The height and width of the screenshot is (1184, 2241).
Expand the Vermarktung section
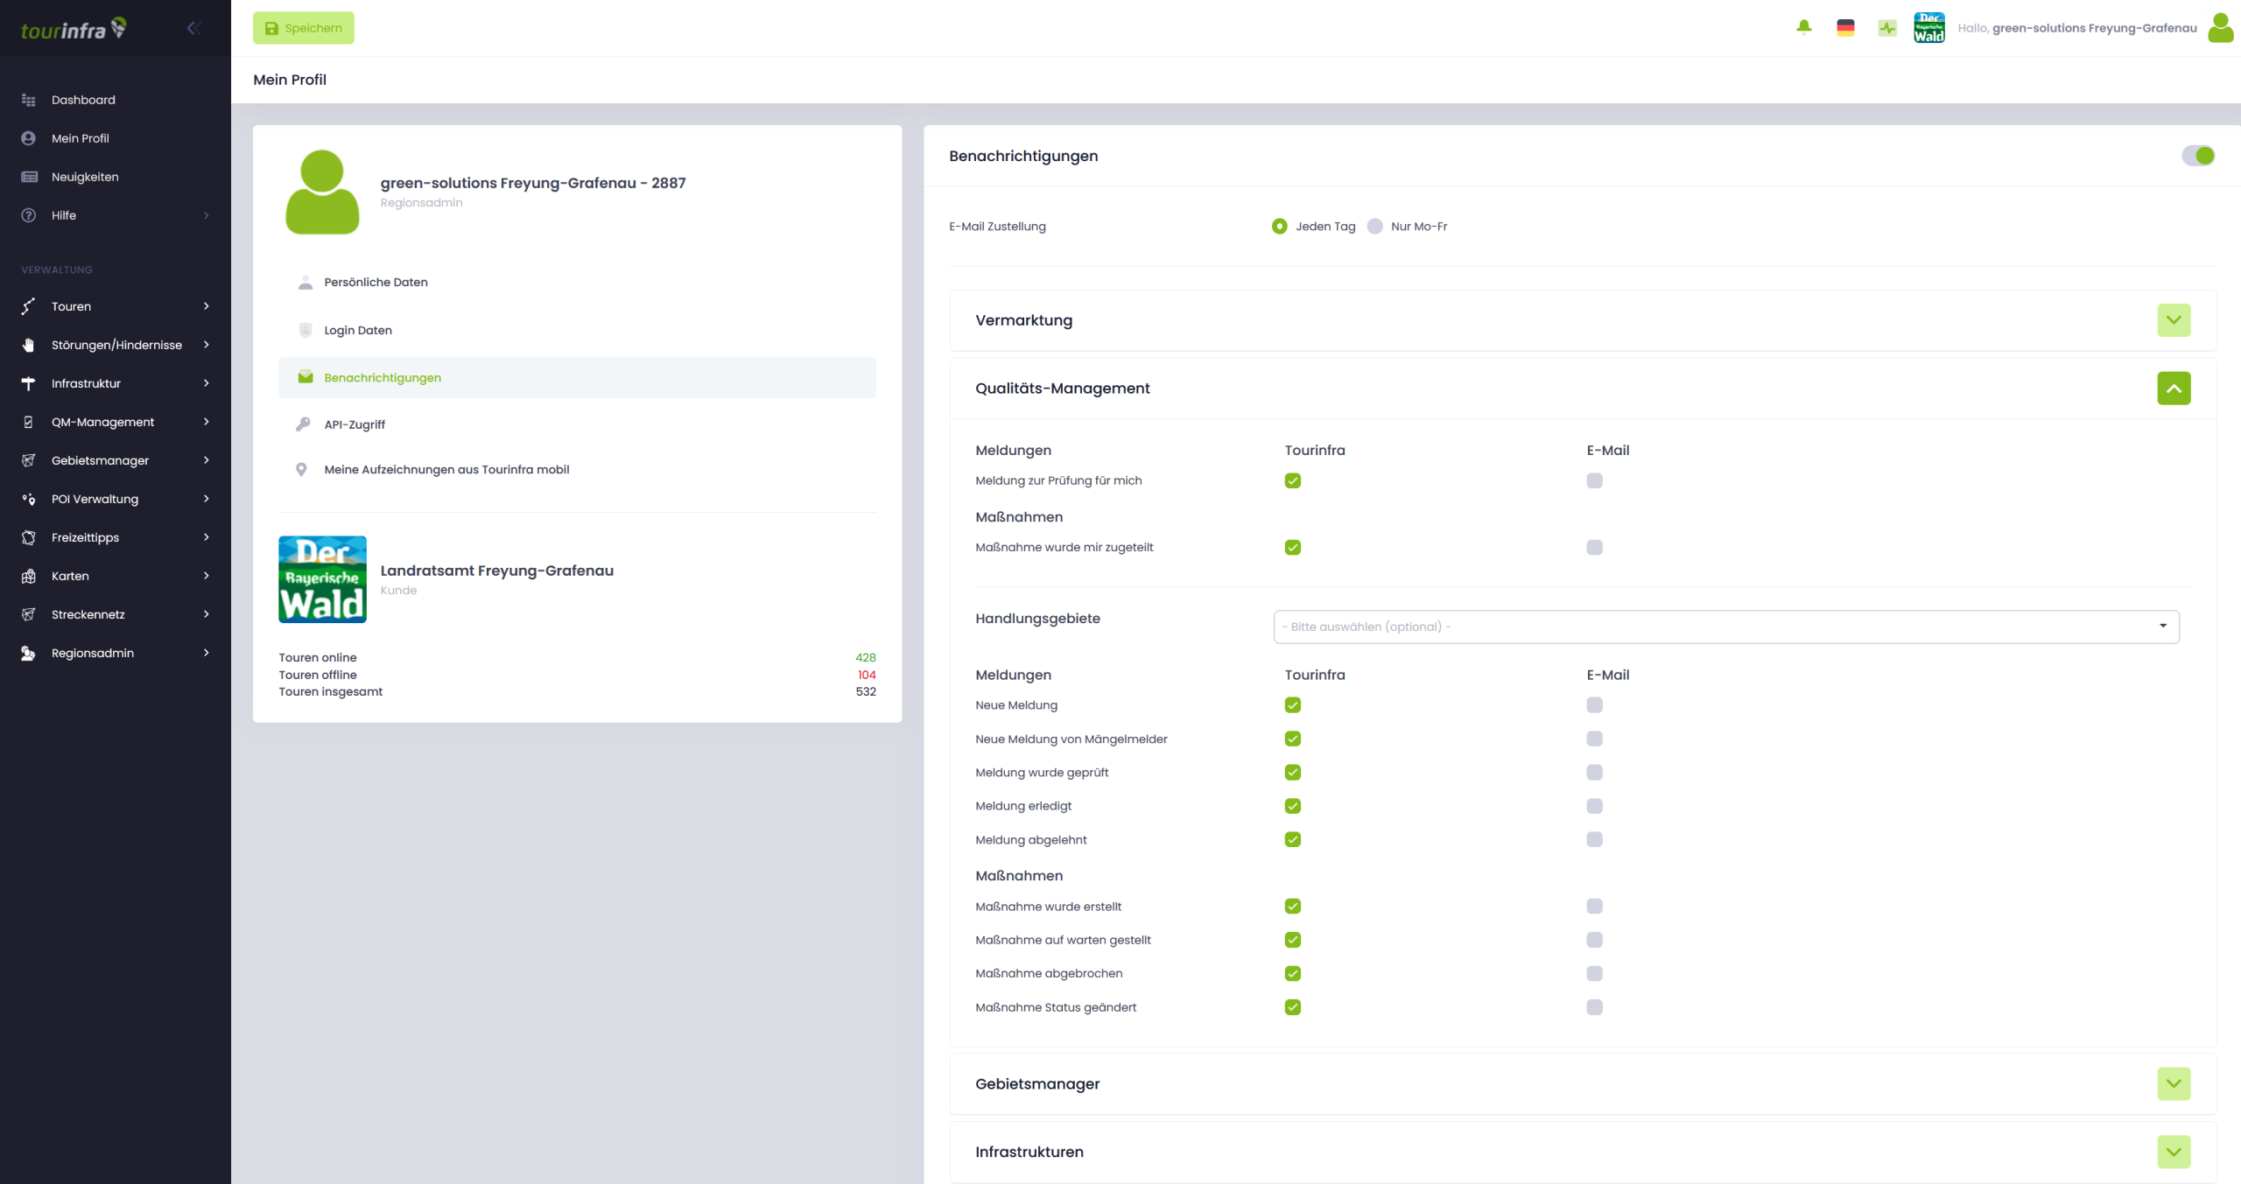click(2174, 320)
